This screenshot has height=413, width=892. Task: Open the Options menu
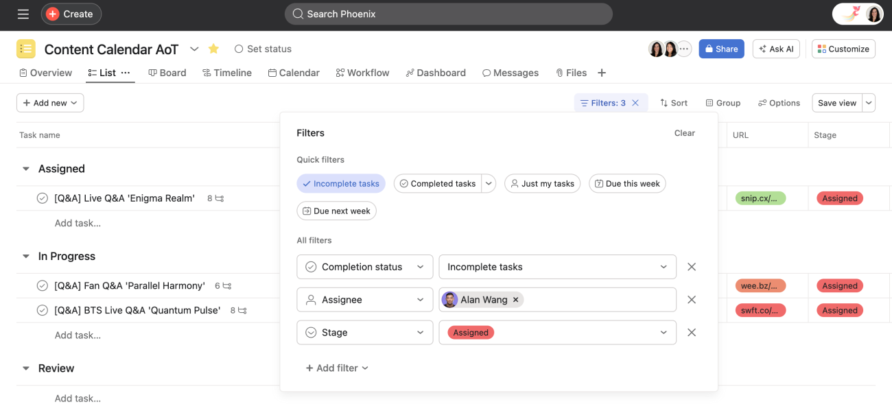point(779,102)
